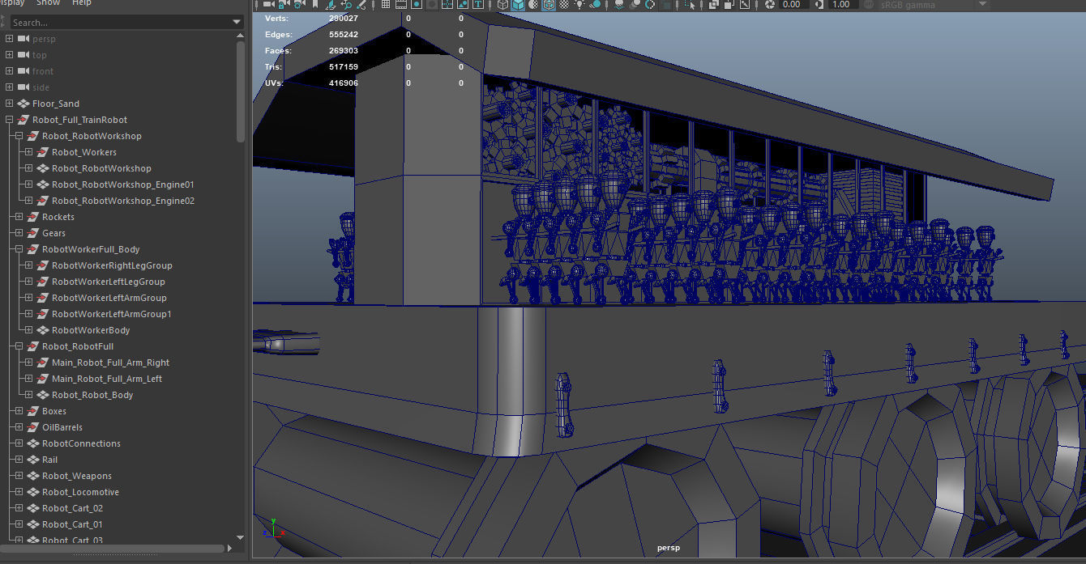Screen dimensions: 1086x564
Task: Toggle the Resolution Gate display
Action: [x=417, y=5]
